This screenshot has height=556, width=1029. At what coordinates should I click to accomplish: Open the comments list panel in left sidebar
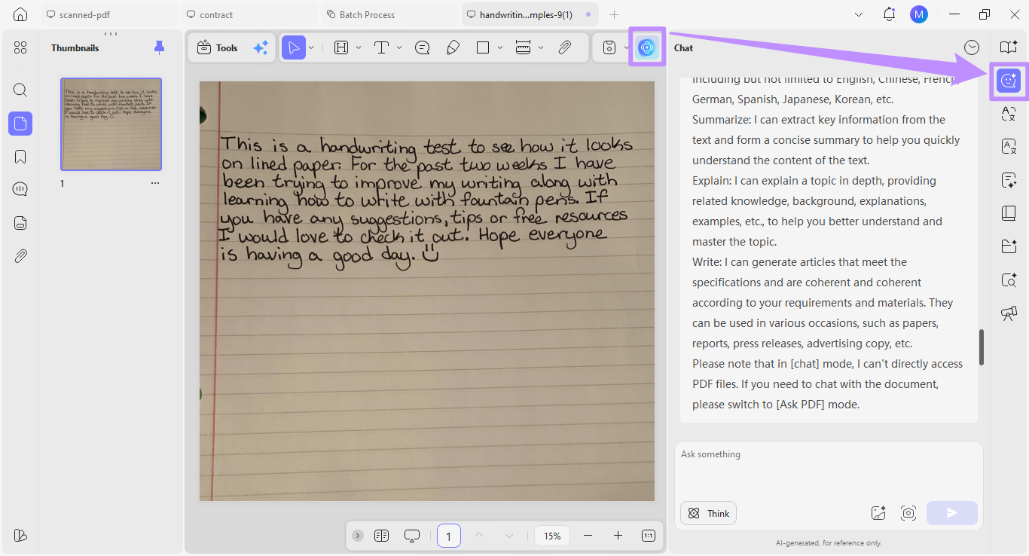point(20,189)
